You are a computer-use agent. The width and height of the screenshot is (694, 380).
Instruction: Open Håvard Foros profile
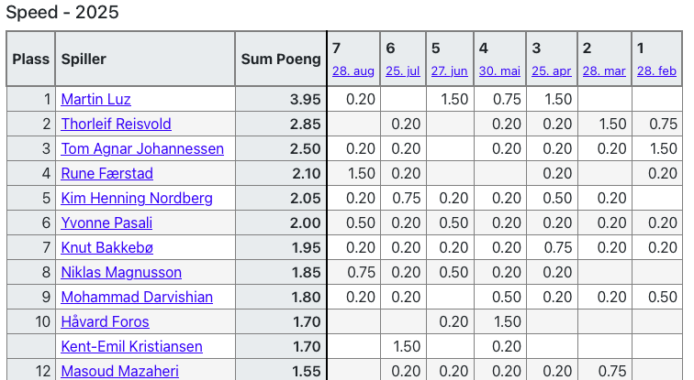pos(105,322)
